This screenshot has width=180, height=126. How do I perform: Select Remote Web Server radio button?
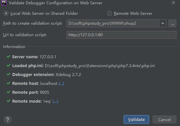click(109, 13)
